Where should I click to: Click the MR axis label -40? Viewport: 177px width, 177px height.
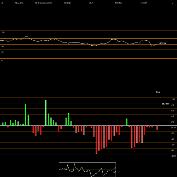point(173,139)
